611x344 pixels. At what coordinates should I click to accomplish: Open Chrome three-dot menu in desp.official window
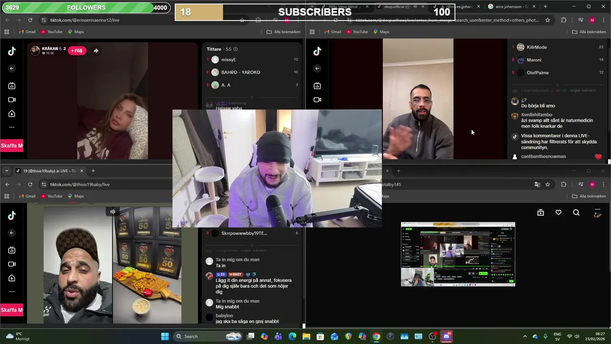604,20
